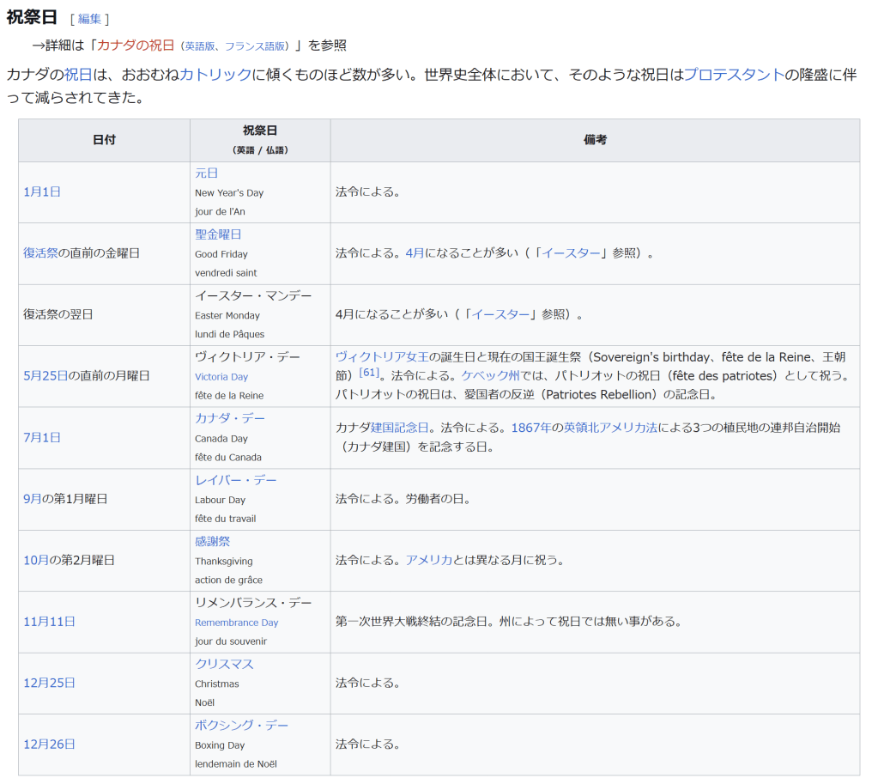Open the フランス語版 version link
Image resolution: width=878 pixels, height=778 pixels.
pos(258,46)
